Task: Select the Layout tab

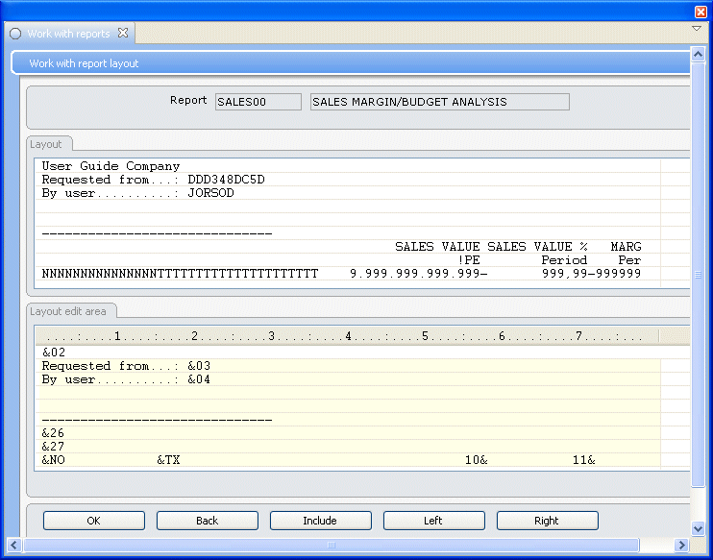Action: coord(45,144)
